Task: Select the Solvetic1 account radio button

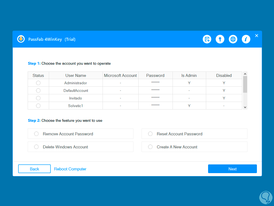Action: [x=38, y=106]
